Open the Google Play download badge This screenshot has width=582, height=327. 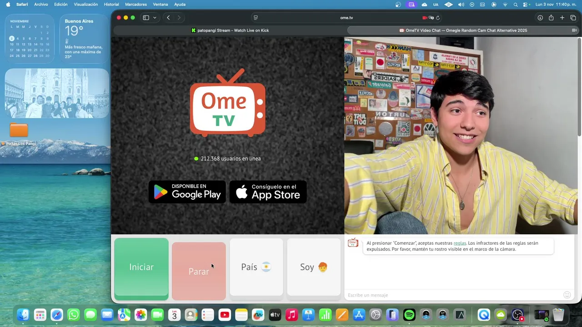[187, 192]
